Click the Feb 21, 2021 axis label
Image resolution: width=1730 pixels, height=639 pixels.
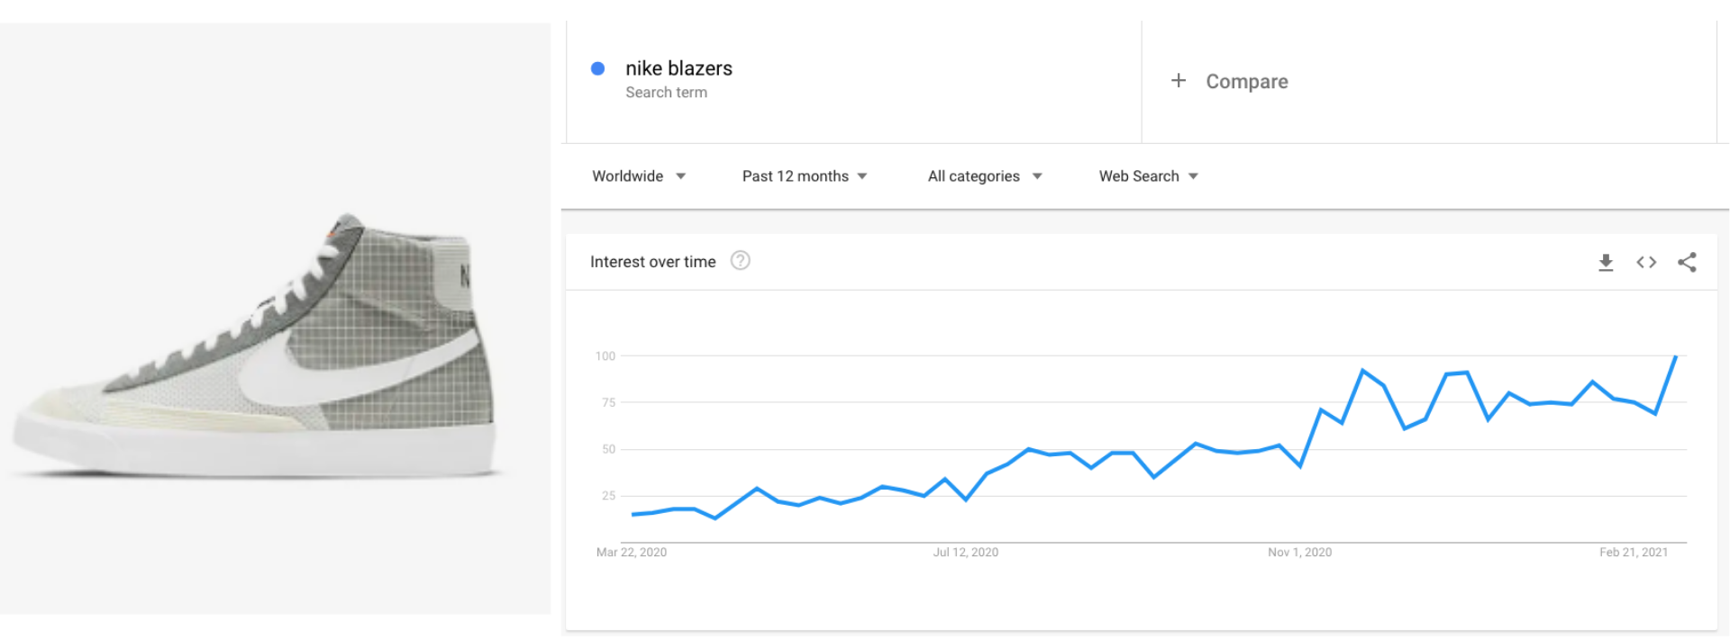click(x=1633, y=553)
